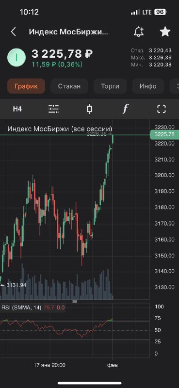Tap the green index logo circle
Screen dimensions: 179x388
pos(16,57)
